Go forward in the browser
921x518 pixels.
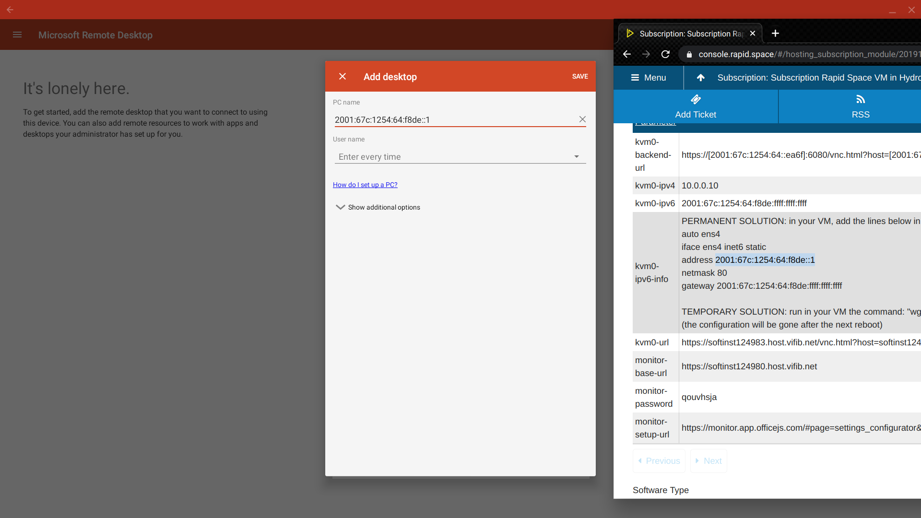tap(646, 54)
